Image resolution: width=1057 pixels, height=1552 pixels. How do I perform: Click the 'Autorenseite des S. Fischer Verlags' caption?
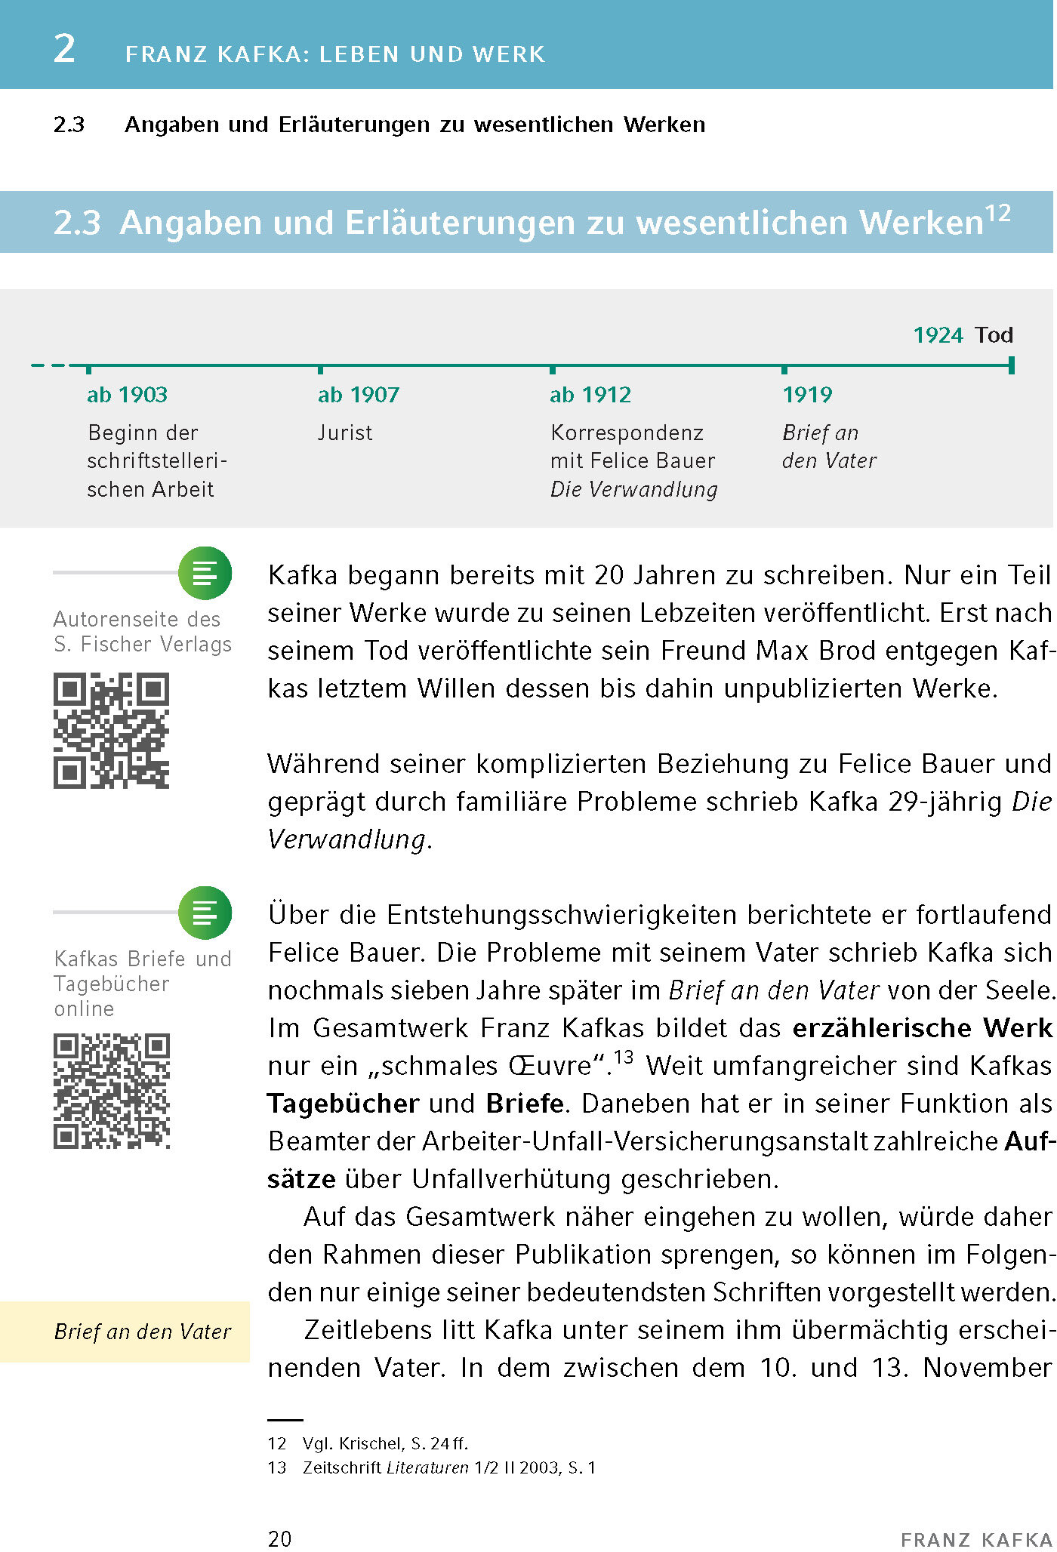(x=143, y=632)
